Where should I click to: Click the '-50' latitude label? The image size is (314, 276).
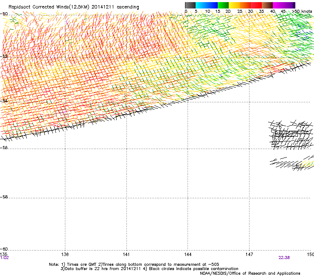4,14
